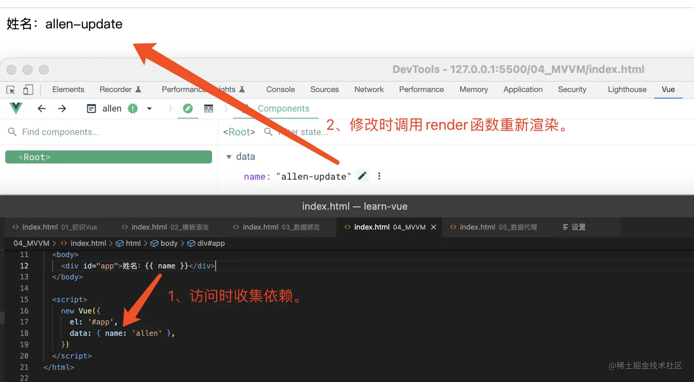The image size is (694, 382).
Task: Click the filter state search icon
Action: point(269,132)
